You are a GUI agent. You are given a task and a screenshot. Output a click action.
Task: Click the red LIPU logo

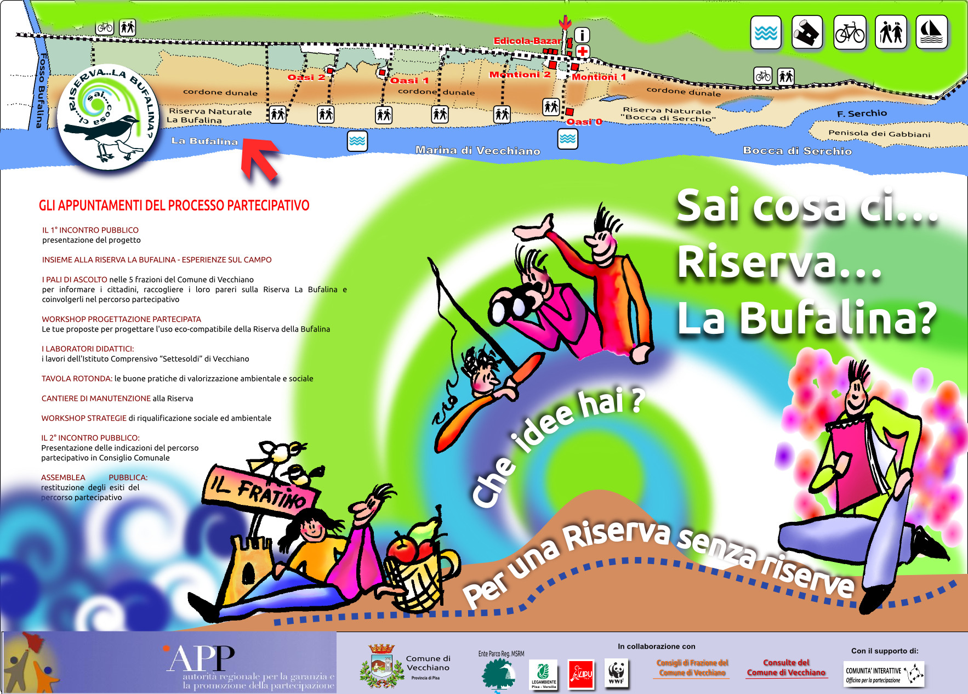coord(580,674)
